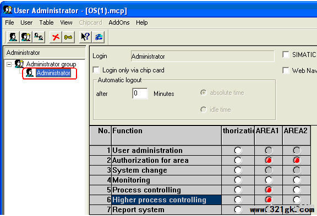Image resolution: width=317 pixels, height=216 pixels.
Task: Open the View menu
Action: tap(66, 22)
